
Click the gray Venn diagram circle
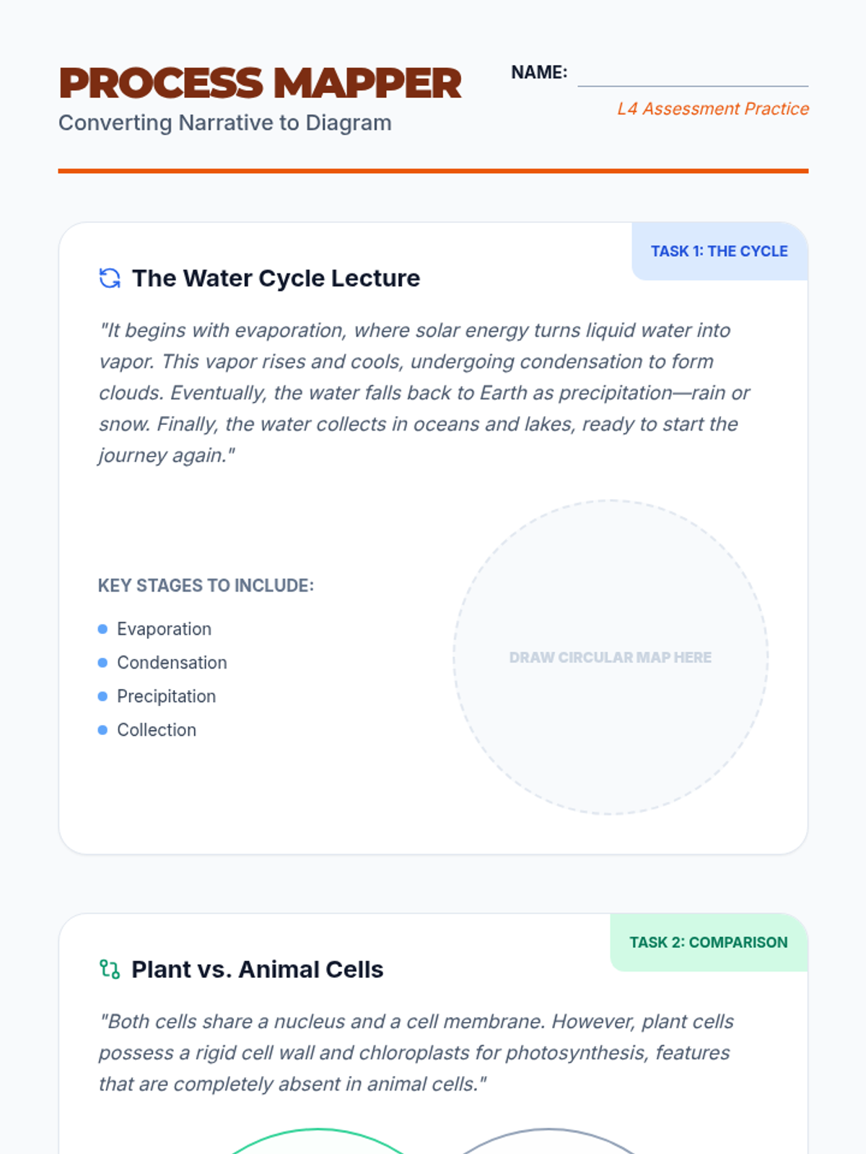pyautogui.click(x=548, y=1141)
